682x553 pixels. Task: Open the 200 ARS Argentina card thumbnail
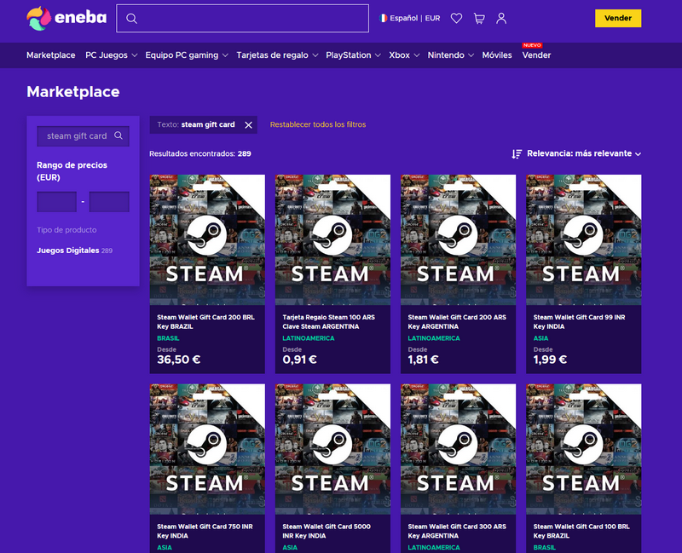[x=458, y=240]
